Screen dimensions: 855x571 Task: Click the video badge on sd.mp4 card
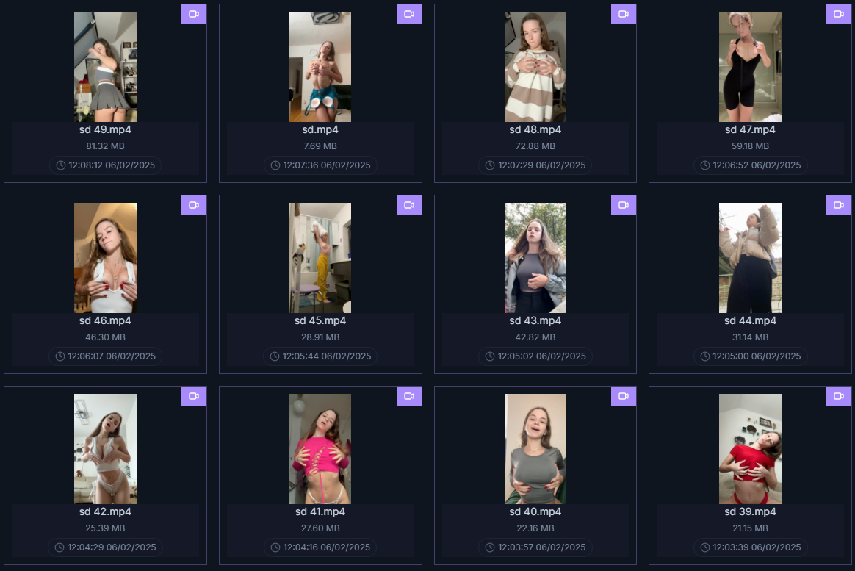[x=409, y=14]
